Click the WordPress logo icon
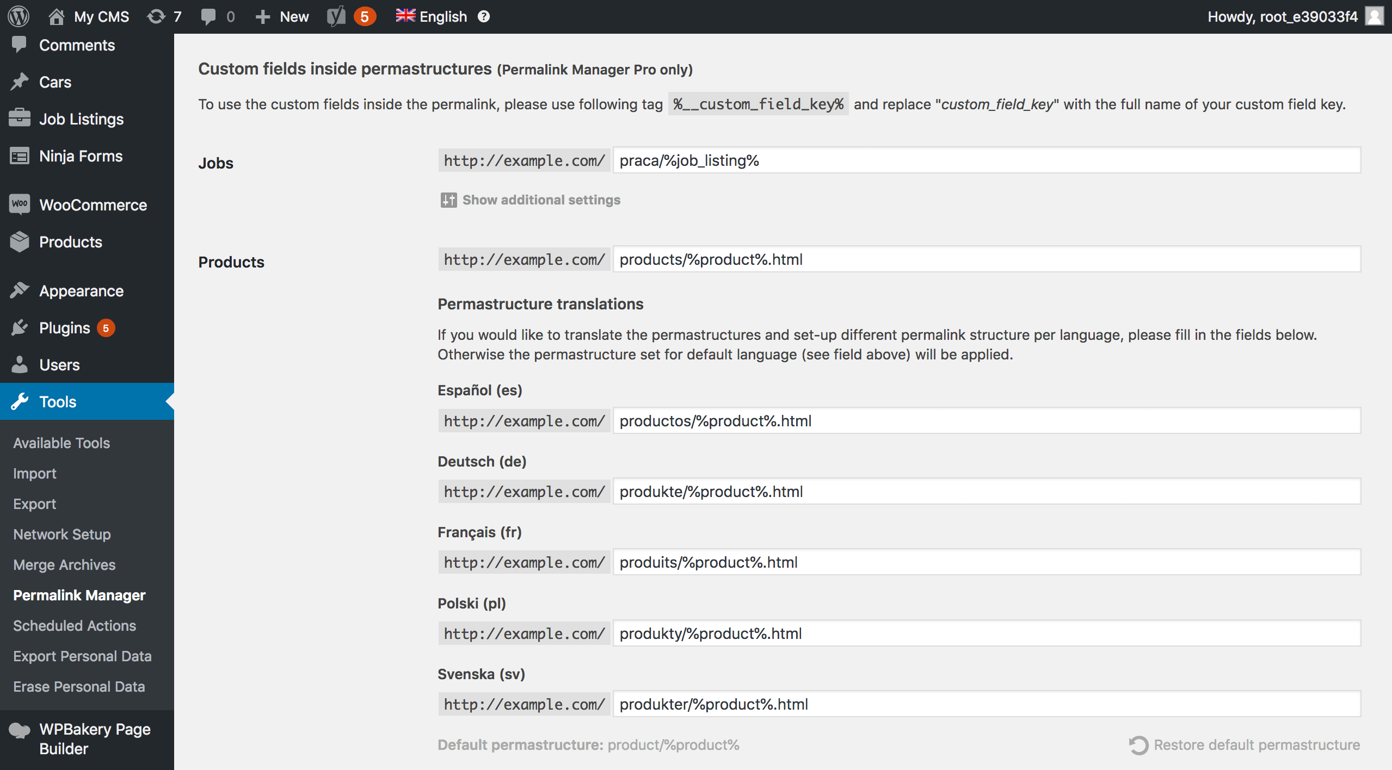Screen dimensions: 1392x770 19,16
